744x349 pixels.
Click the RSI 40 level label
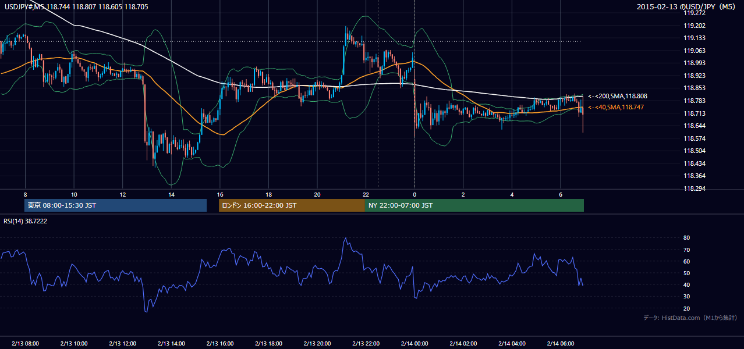686,284
